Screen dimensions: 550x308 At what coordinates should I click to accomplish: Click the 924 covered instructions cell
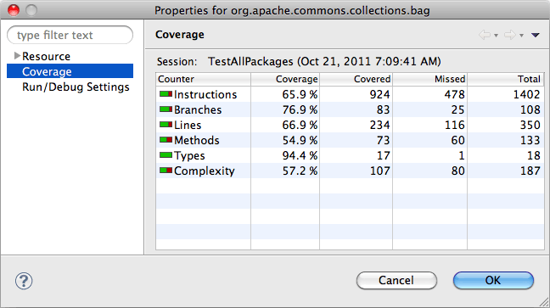(380, 94)
